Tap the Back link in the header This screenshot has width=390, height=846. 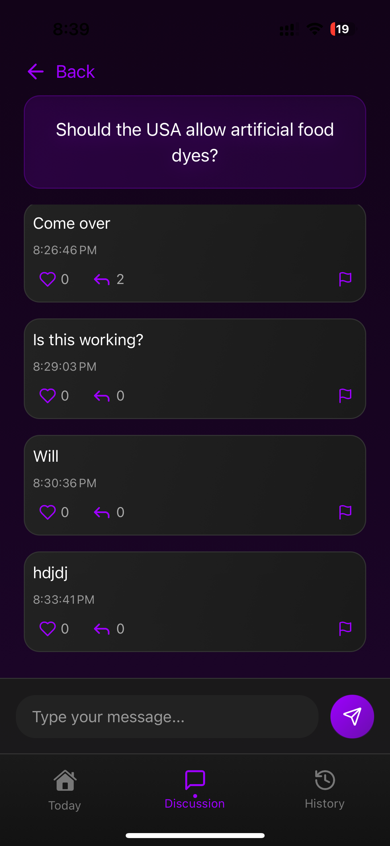coord(75,71)
